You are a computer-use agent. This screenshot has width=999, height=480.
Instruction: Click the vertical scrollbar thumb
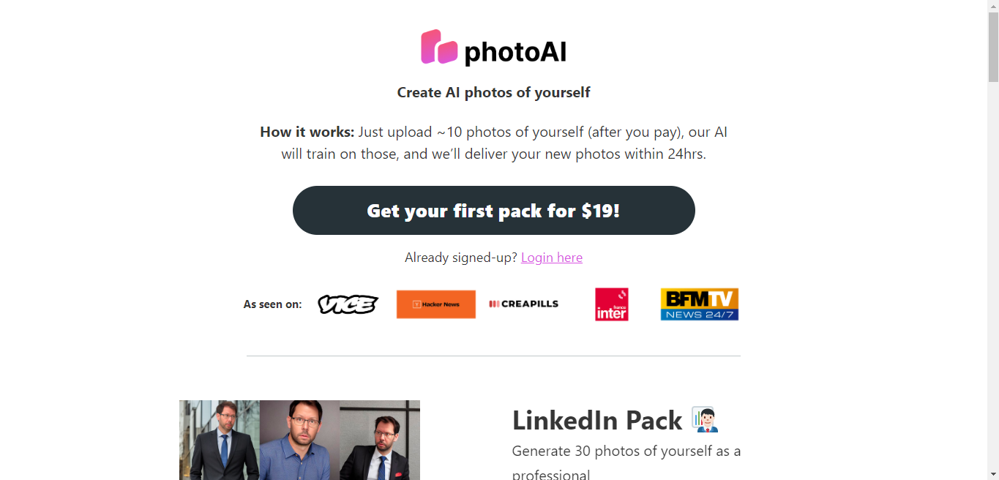[993, 48]
